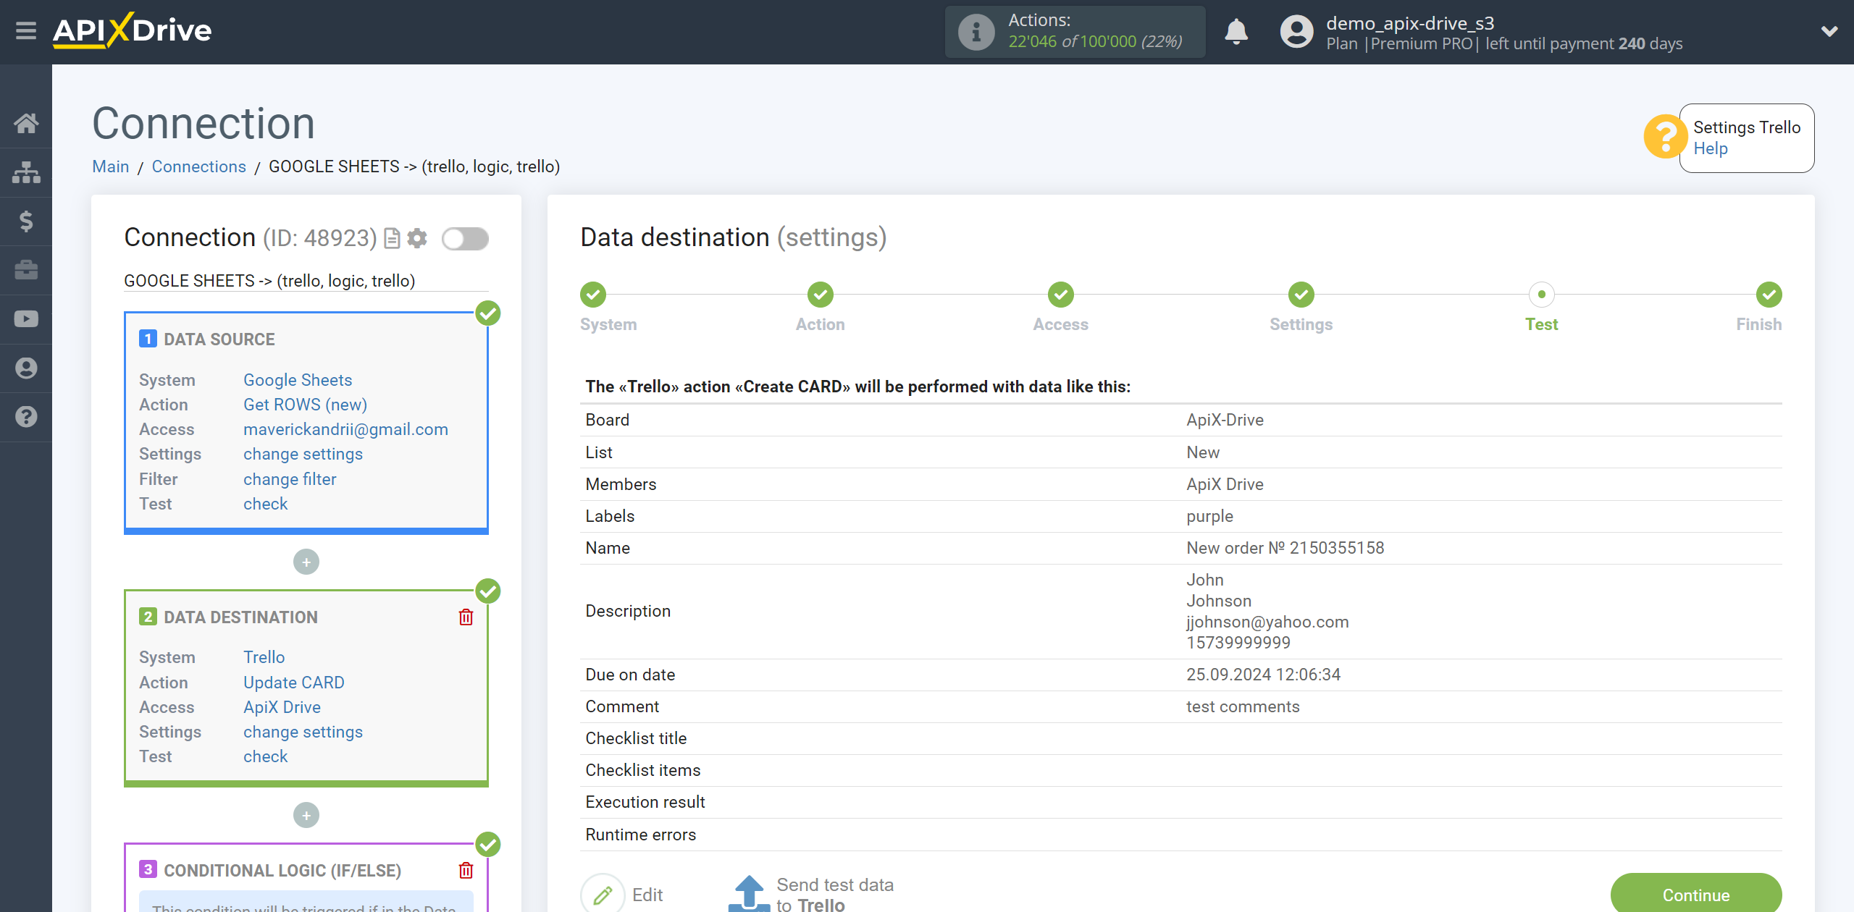The height and width of the screenshot is (912, 1854).
Task: Click the '25.09.2024 12:06:34' due date
Action: click(1263, 675)
